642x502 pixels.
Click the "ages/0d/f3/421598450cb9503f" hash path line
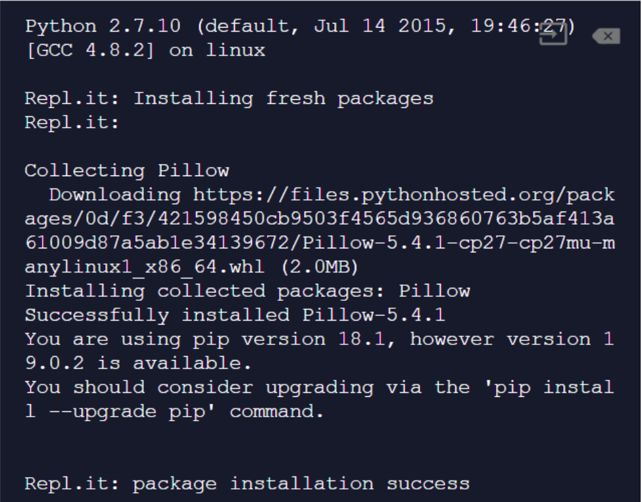(x=319, y=219)
